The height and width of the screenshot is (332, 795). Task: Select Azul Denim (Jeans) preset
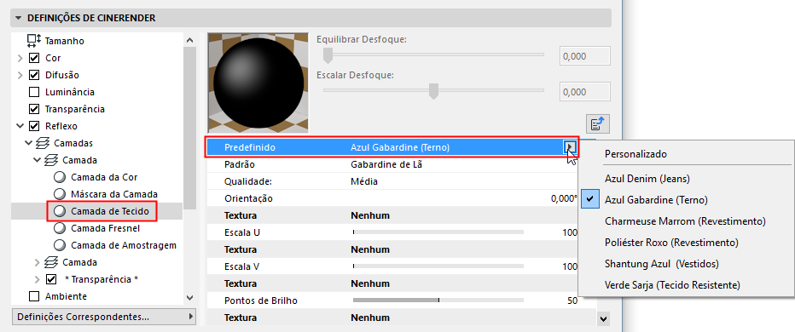tap(647, 179)
